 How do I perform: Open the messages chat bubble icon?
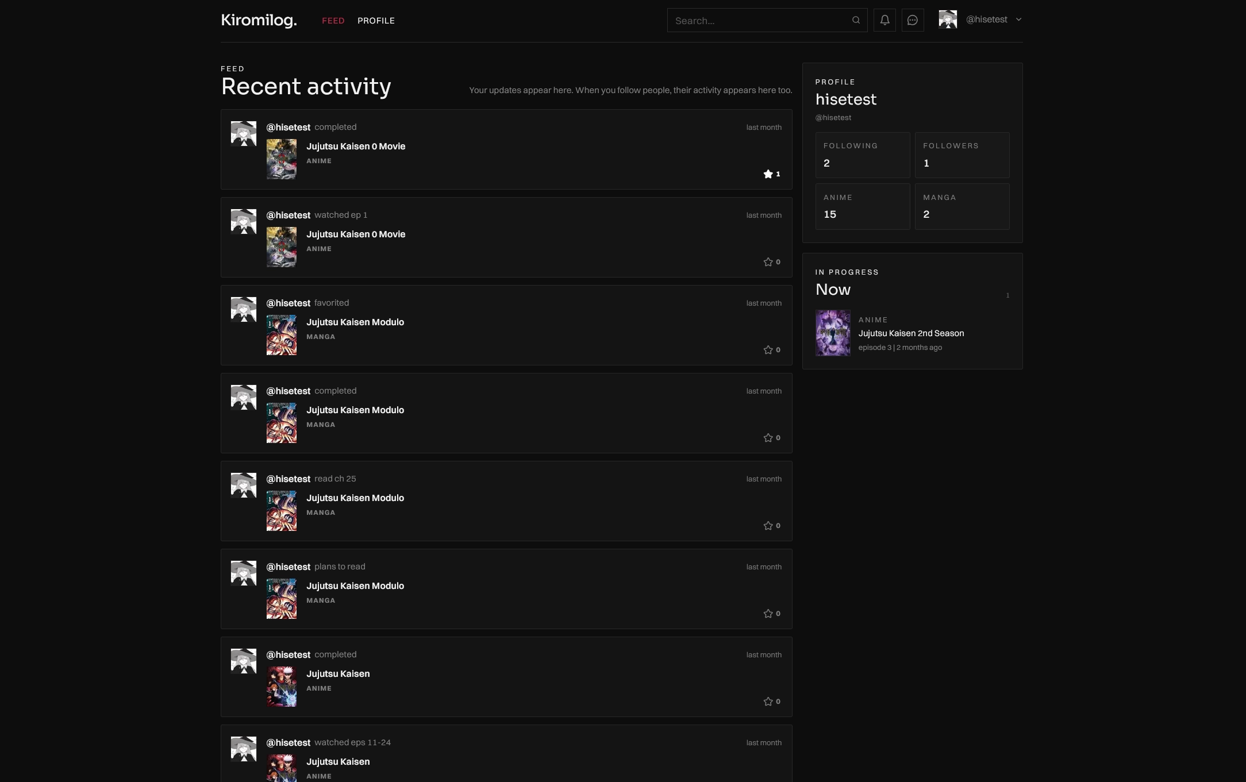point(913,20)
